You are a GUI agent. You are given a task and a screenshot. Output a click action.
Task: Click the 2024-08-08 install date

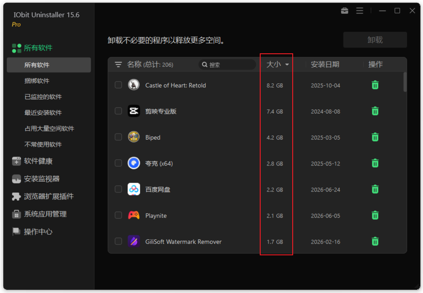click(325, 112)
